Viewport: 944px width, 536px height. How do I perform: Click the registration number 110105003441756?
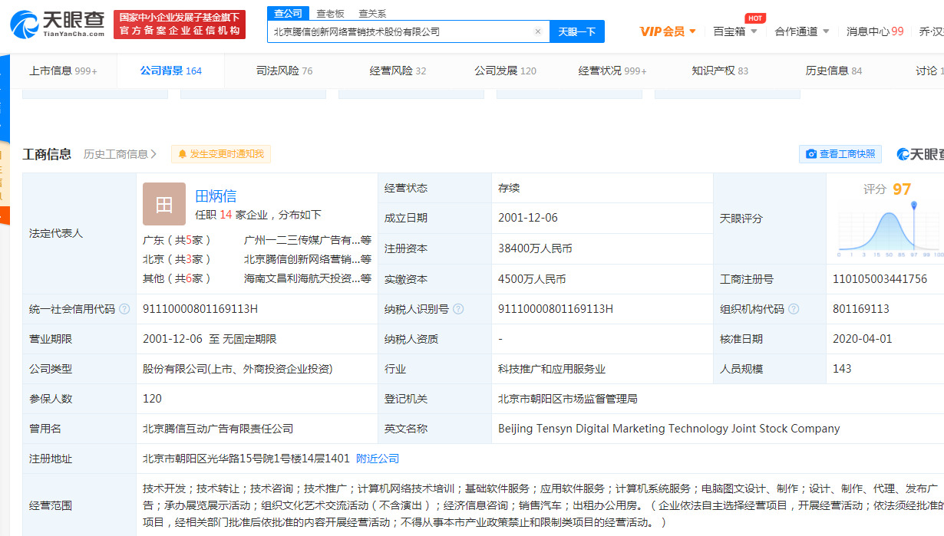[x=880, y=279]
